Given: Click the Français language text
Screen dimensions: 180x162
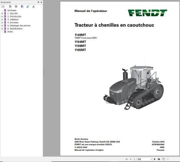Looking at the screenshot, I should (x=160, y=150).
